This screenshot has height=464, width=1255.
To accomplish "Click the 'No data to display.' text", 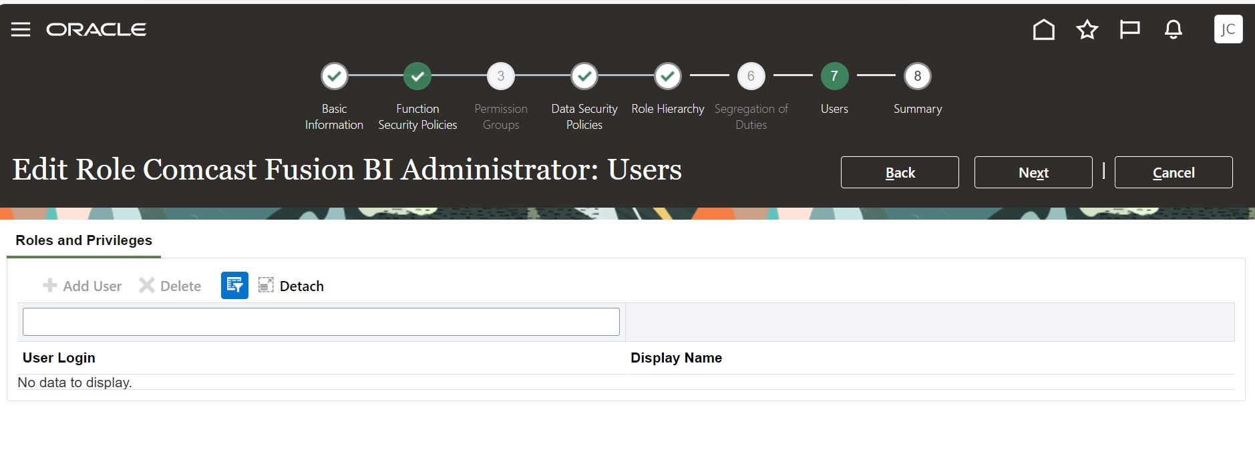I will tap(75, 383).
